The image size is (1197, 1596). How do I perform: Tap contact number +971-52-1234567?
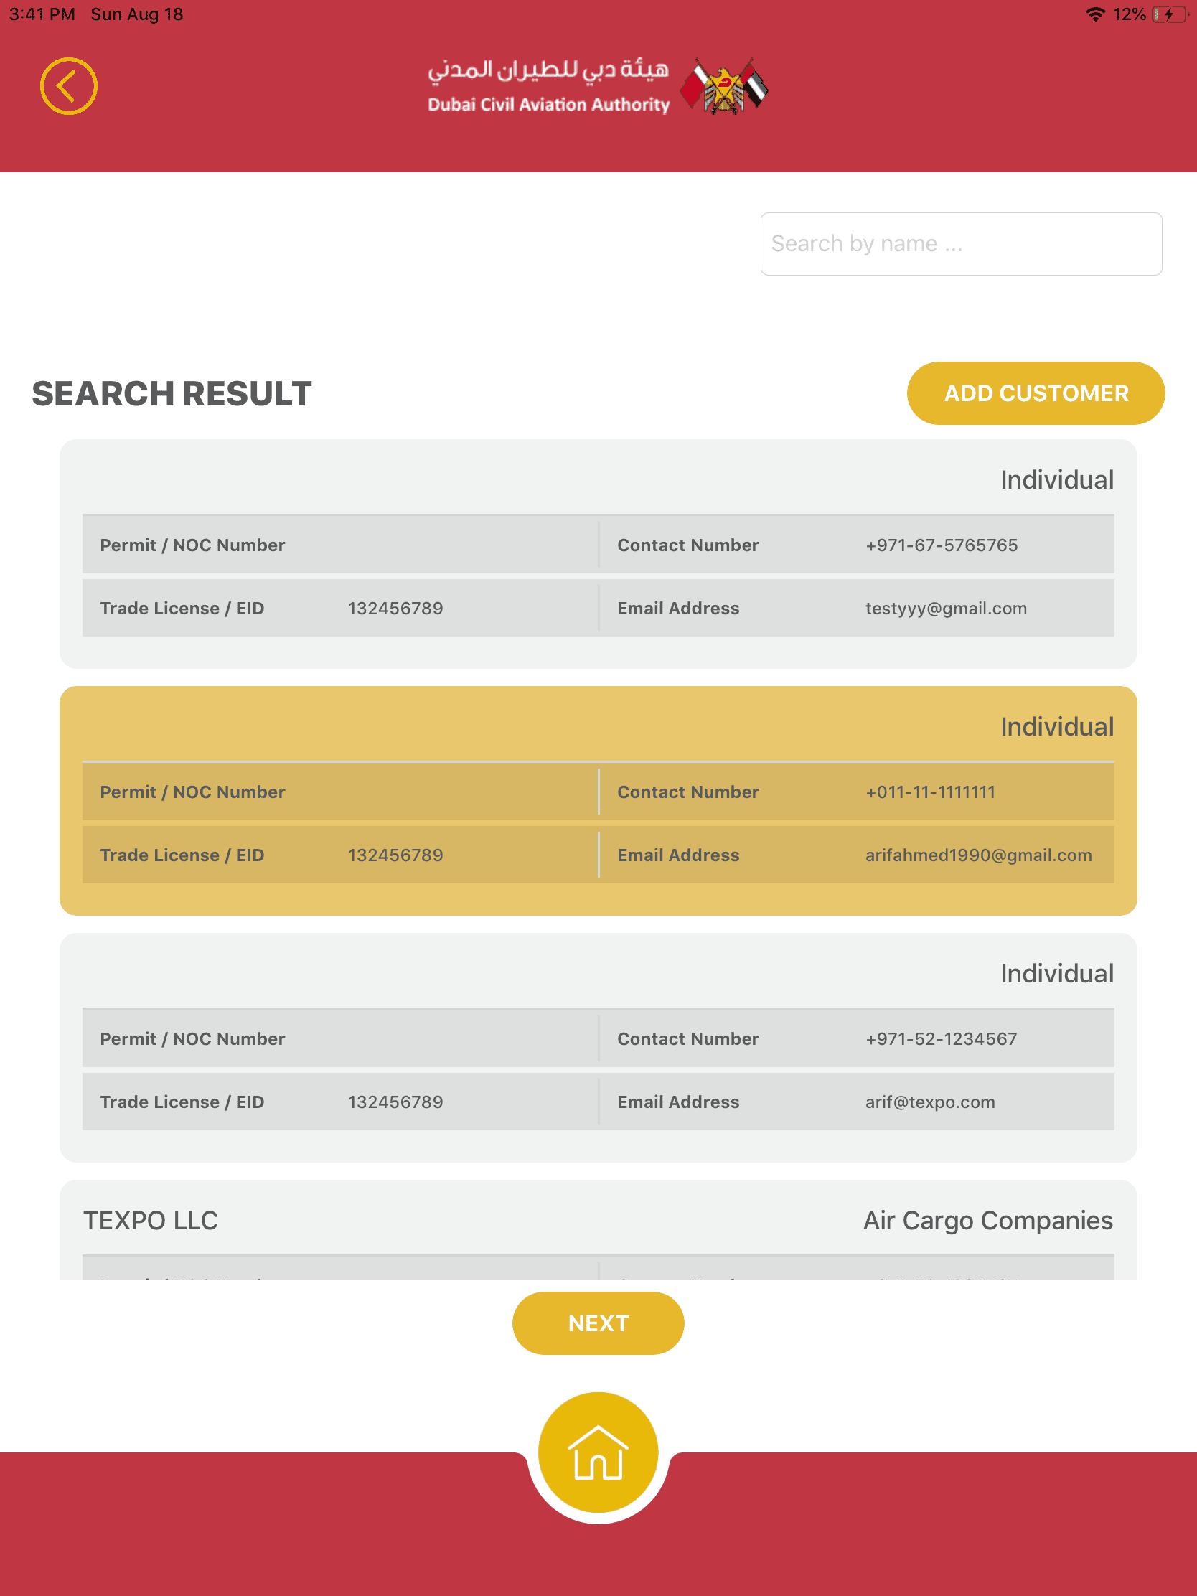[x=941, y=1039]
